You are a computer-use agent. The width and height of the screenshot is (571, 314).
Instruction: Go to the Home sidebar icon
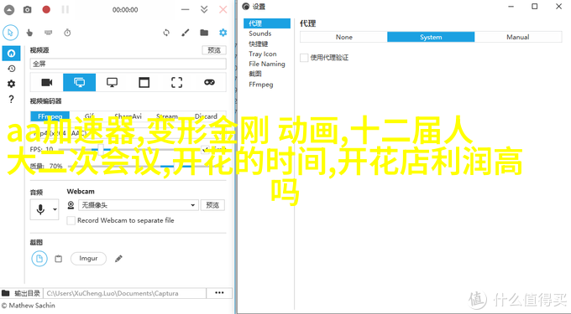[x=11, y=54]
